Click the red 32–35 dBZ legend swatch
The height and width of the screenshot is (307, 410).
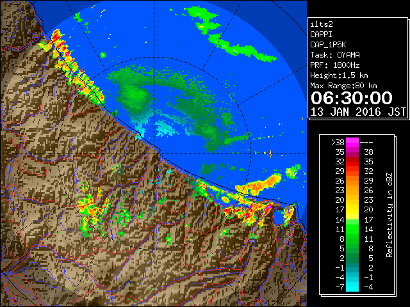pyautogui.click(x=352, y=162)
